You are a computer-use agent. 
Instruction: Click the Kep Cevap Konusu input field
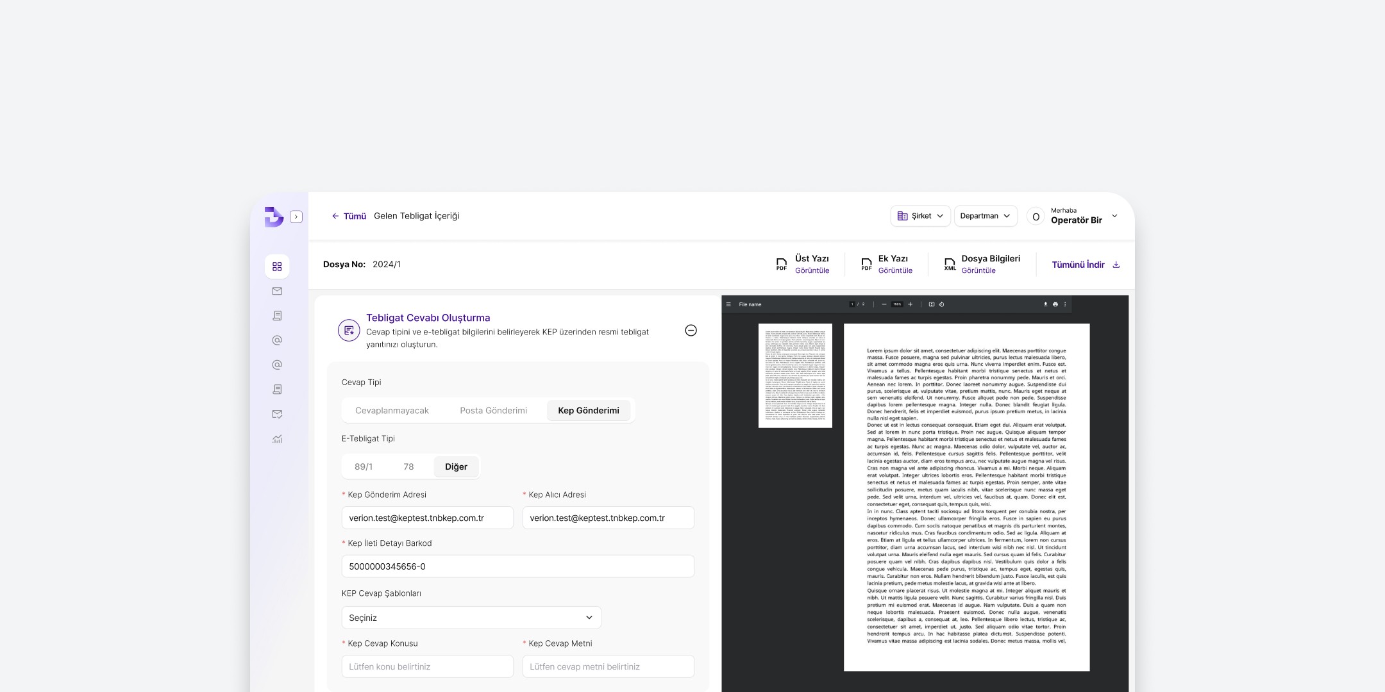tap(427, 666)
